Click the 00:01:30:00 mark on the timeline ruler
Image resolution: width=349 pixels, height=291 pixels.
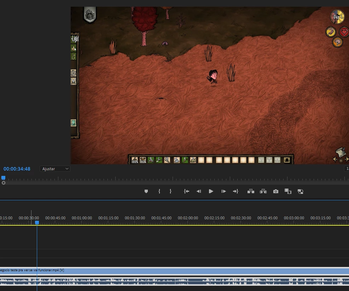[135, 218]
